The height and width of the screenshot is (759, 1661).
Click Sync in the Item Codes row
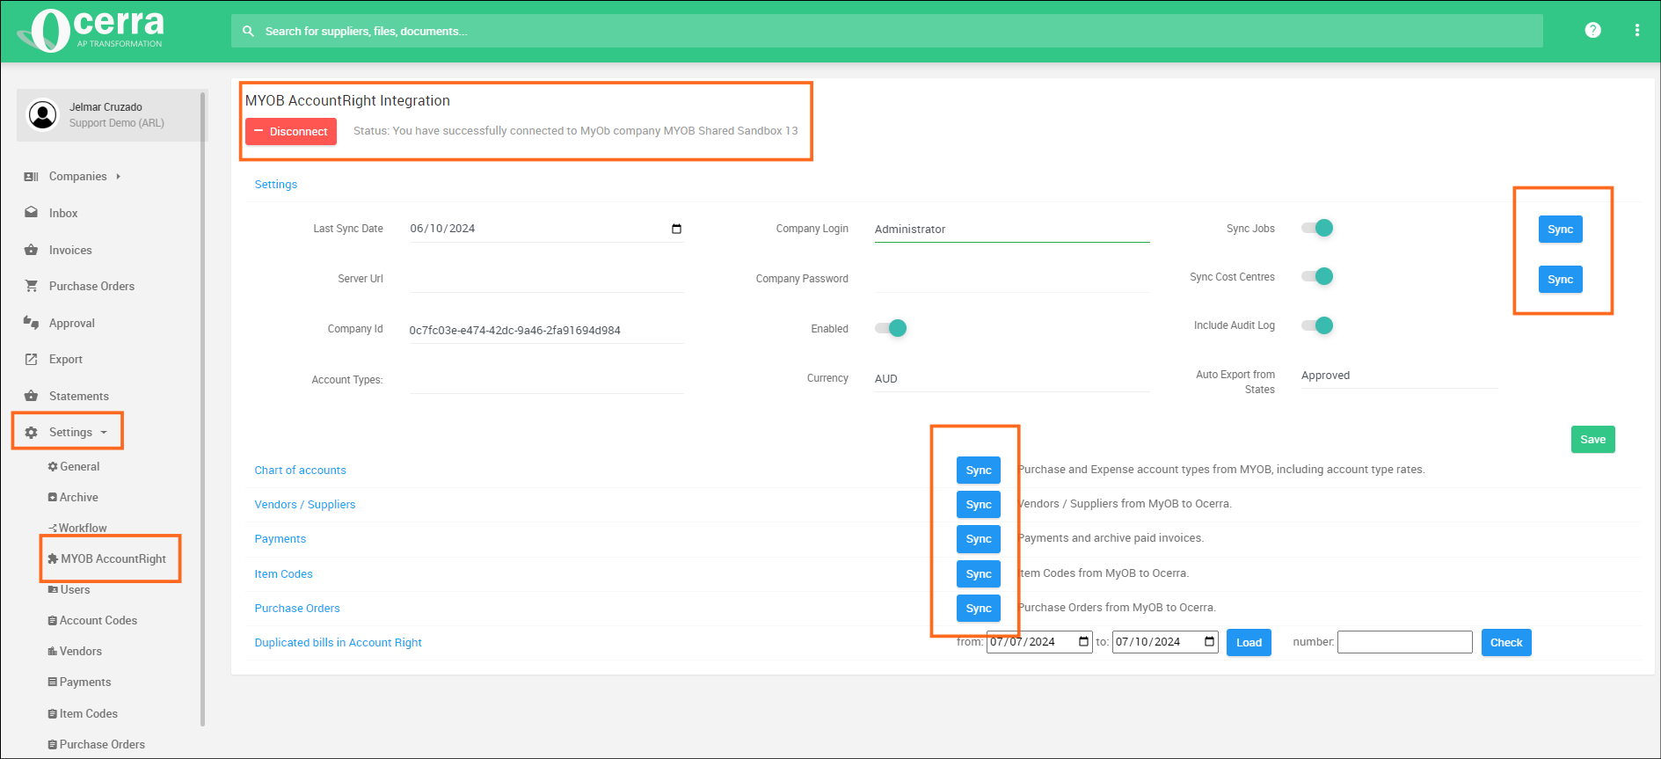click(979, 574)
